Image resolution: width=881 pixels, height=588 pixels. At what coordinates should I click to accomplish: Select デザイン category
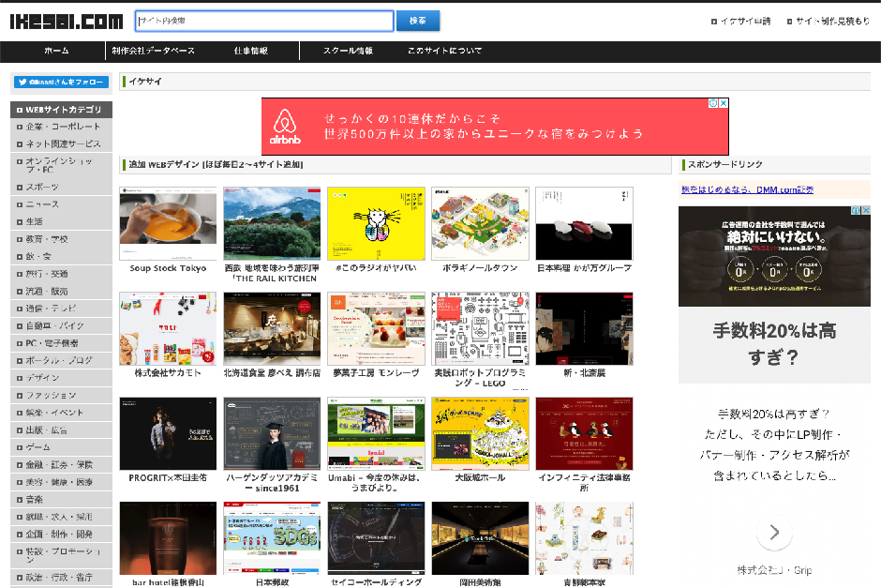(61, 378)
